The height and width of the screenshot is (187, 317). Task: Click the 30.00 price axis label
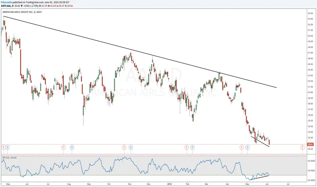click(x=310, y=149)
